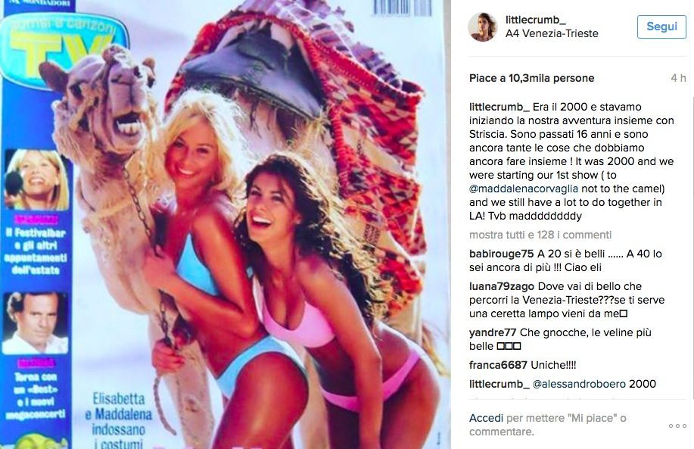
Task: Click littlecrumb_ username in the caption
Action: (x=499, y=108)
